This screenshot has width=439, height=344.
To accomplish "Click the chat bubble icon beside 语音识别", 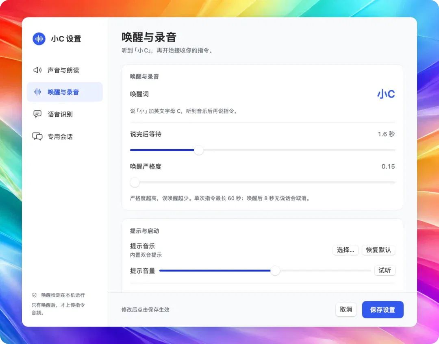I will click(37, 114).
